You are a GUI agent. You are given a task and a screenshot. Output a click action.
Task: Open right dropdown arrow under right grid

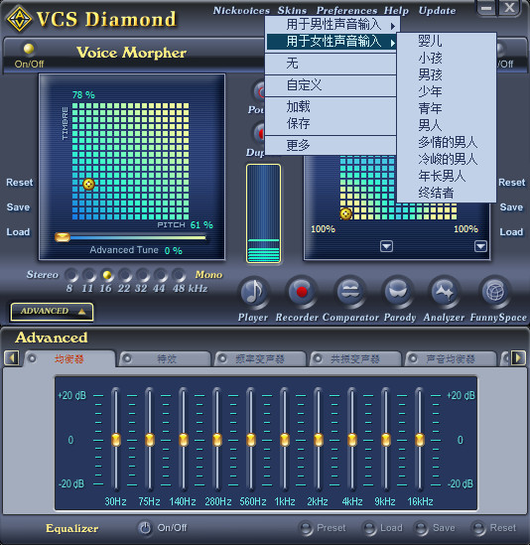coord(480,246)
